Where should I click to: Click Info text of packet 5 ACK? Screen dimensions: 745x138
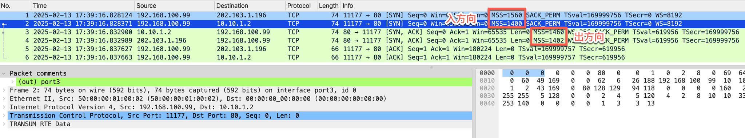coord(484,49)
